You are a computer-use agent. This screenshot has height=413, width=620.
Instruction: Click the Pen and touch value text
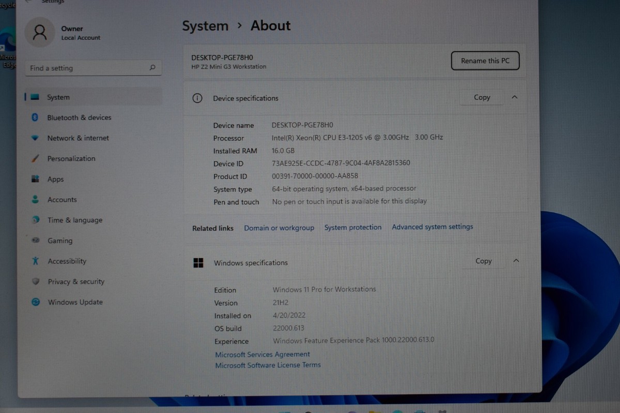(349, 201)
